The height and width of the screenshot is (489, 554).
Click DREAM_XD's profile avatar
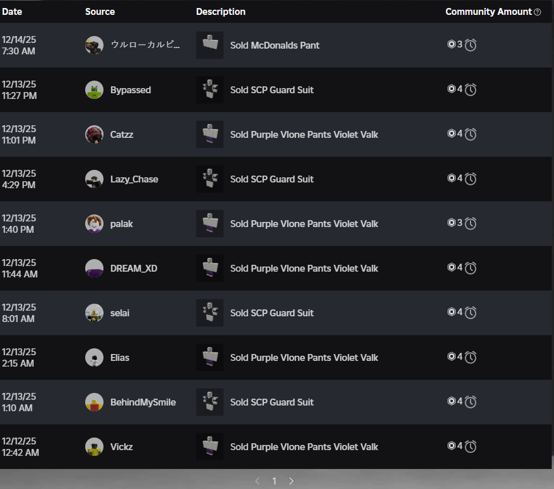point(94,268)
